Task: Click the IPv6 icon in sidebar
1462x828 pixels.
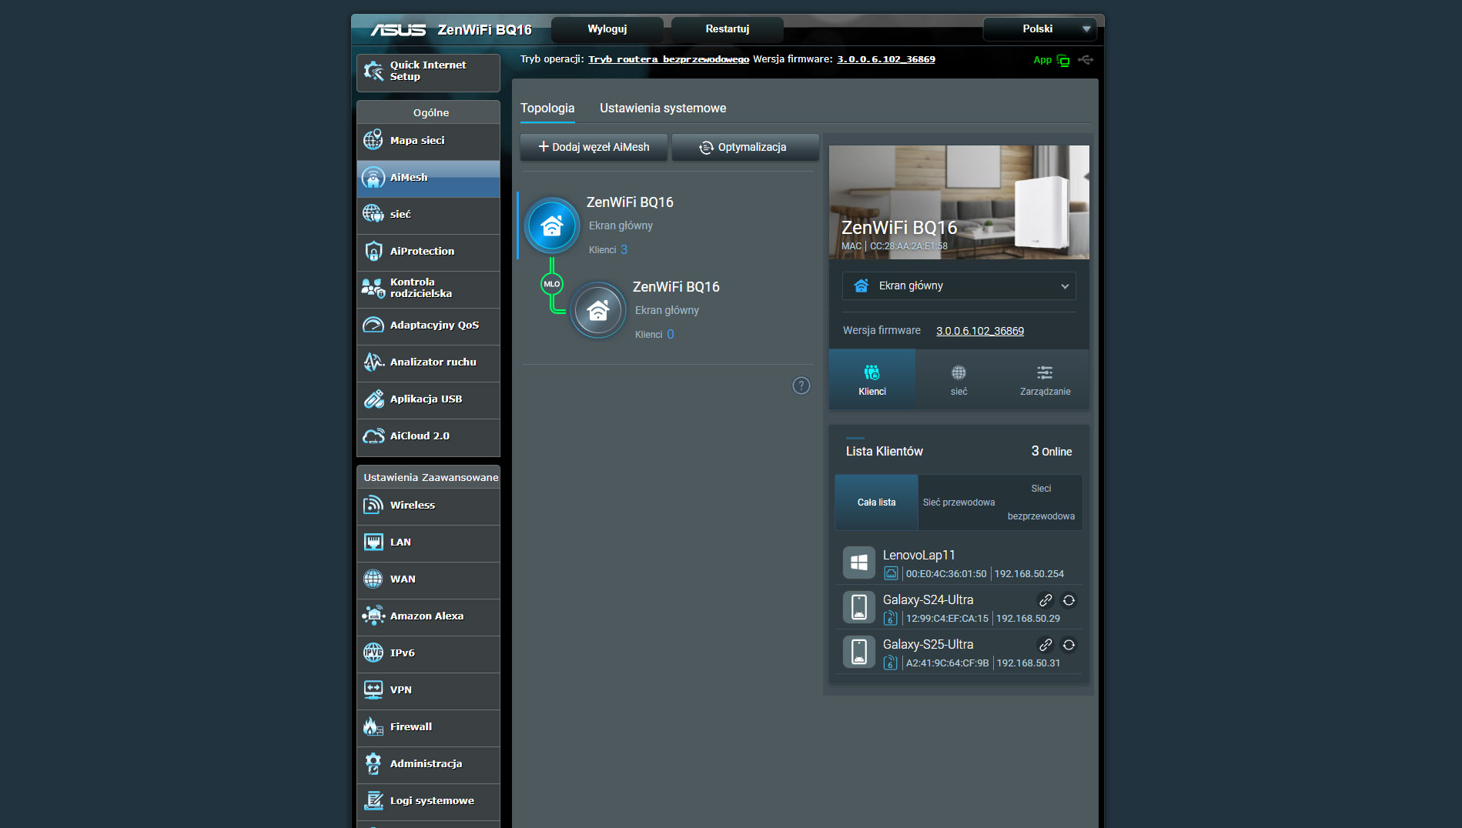Action: point(373,653)
